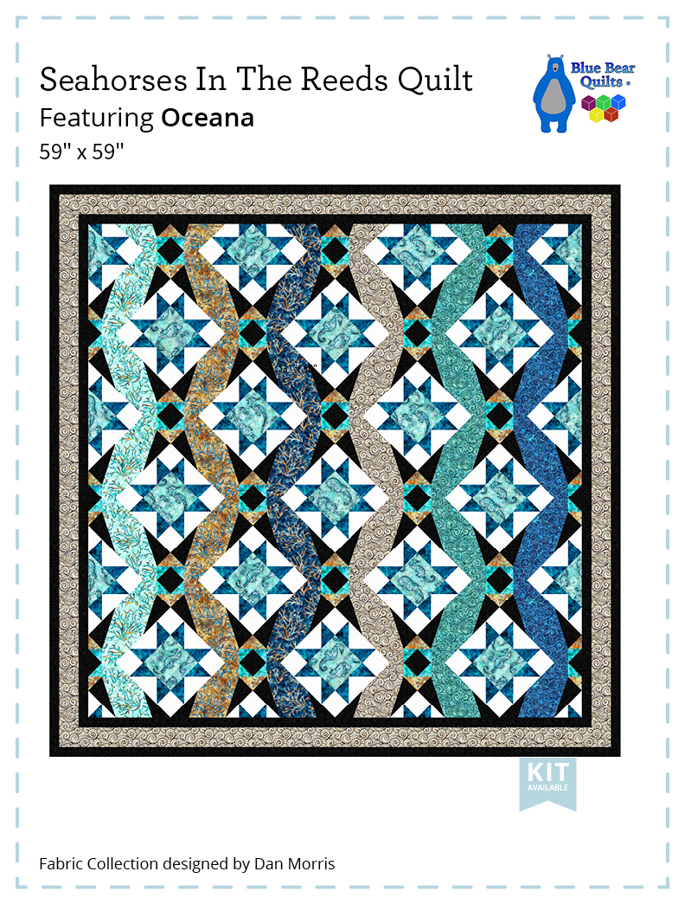The height and width of the screenshot is (904, 685).
Task: Click the Dan Morris designer credit line
Action: coord(187,863)
